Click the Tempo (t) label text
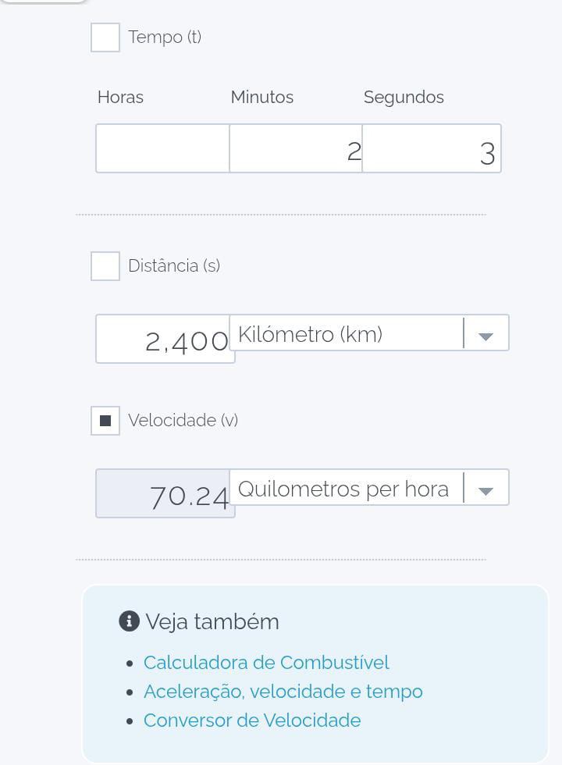 click(165, 37)
